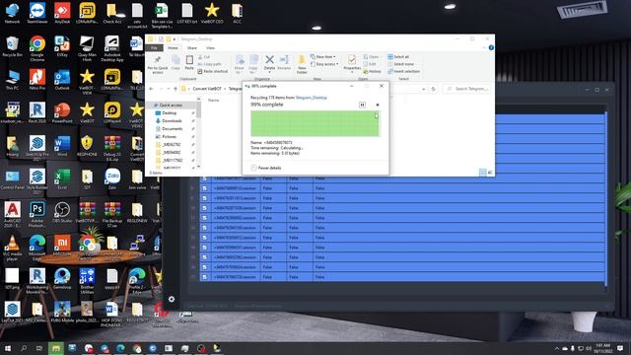Open Revit 2020 desktop shortcut
631x355 pixels.
tap(37, 112)
